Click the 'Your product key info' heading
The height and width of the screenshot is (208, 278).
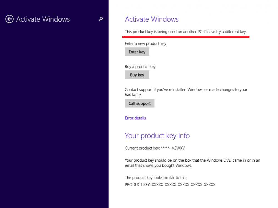pos(157,136)
